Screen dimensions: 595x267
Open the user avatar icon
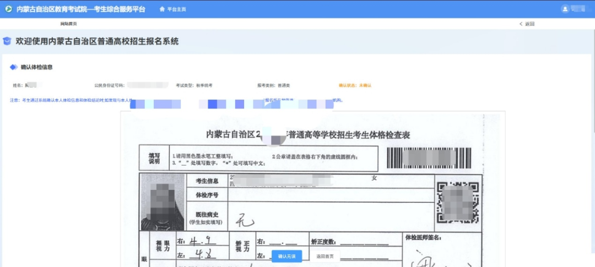coord(565,9)
